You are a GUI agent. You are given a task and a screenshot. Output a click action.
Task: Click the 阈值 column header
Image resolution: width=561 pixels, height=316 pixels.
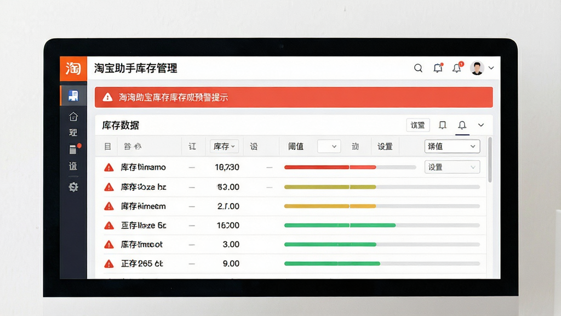[296, 146]
